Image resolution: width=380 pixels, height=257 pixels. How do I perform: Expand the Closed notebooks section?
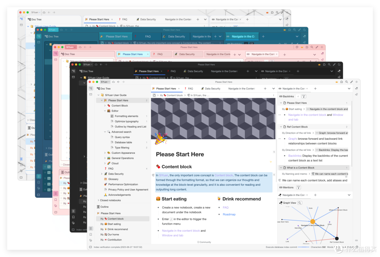(99, 200)
